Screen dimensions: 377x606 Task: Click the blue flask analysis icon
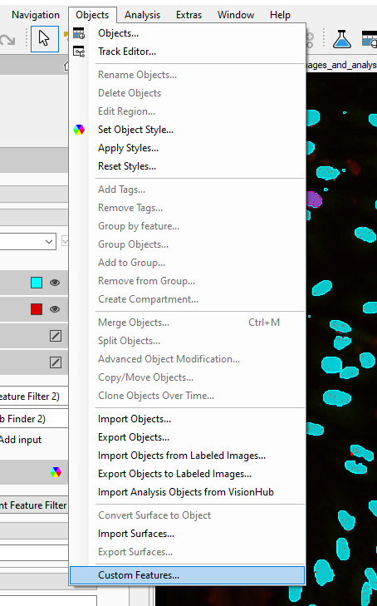pyautogui.click(x=342, y=39)
